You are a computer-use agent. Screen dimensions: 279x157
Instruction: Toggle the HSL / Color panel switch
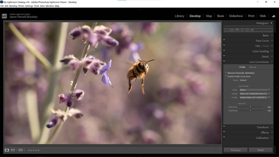click(224, 45)
